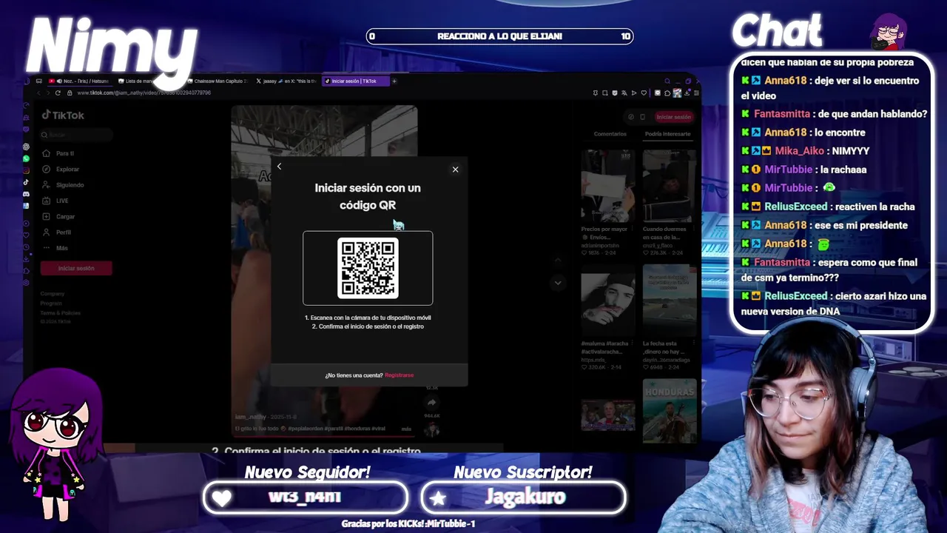Open Instagram in browser sidebar
The width and height of the screenshot is (947, 533).
point(27,170)
